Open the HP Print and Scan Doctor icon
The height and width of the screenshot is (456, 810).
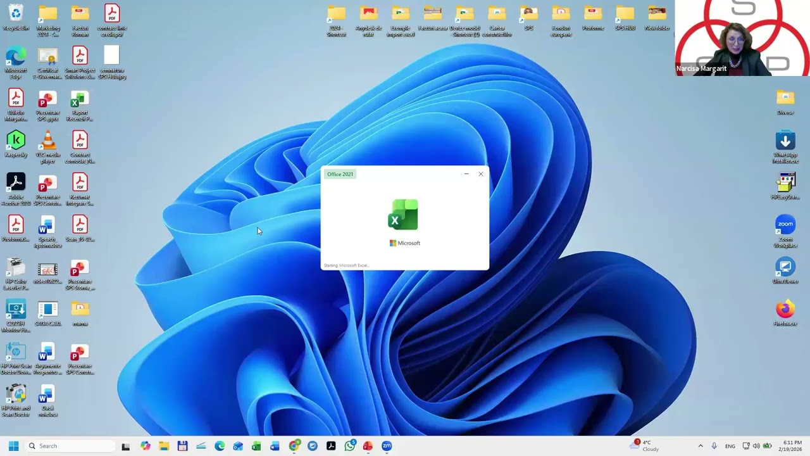tap(16, 400)
